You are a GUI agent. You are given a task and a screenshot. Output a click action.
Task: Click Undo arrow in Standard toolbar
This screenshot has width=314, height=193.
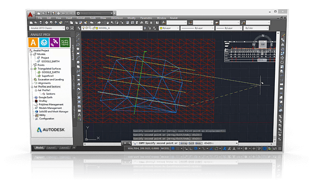point(91,23)
